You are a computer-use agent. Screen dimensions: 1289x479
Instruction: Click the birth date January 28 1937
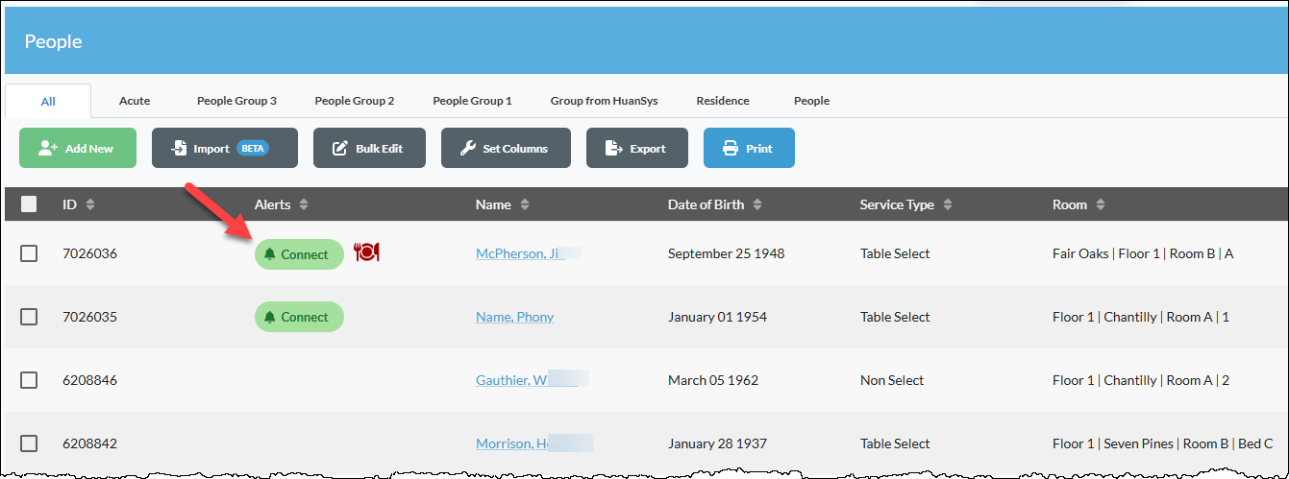click(717, 443)
